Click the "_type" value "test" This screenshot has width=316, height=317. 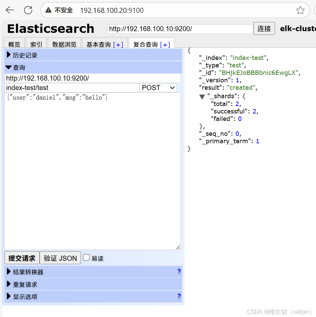(235, 65)
